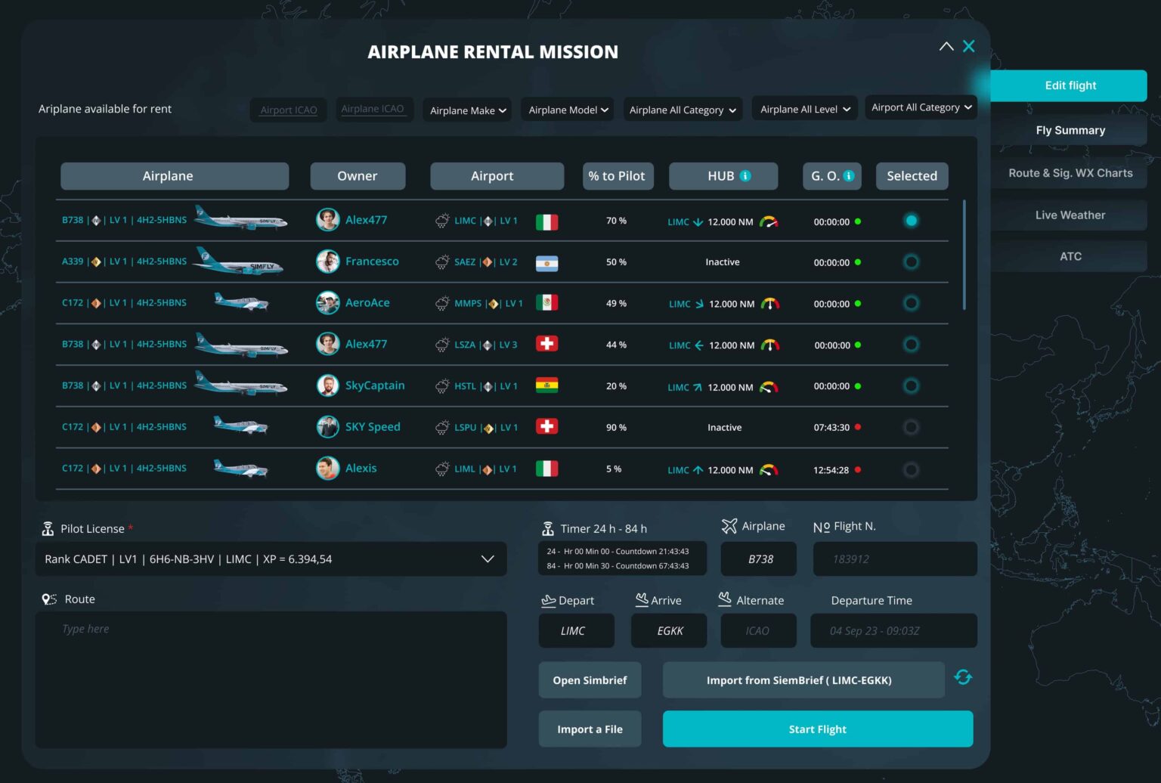Screen dimensions: 1161x783
Task: Click the Route pin icon
Action: click(49, 599)
